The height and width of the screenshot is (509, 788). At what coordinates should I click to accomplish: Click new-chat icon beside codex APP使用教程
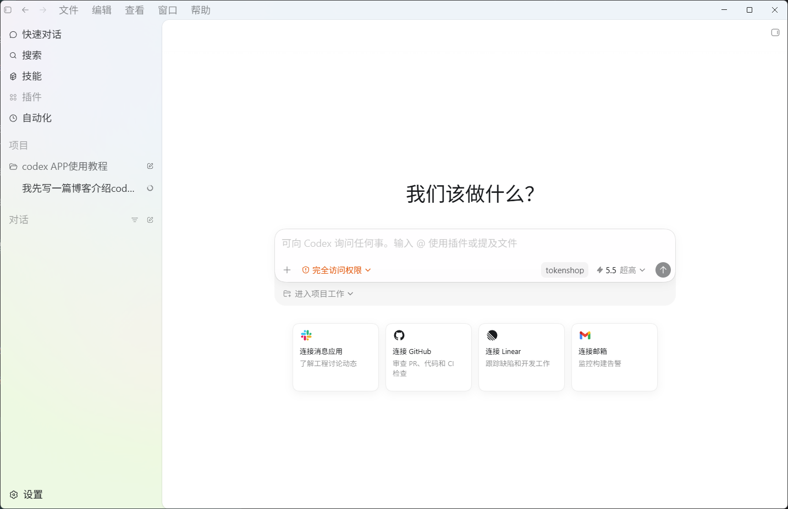[150, 166]
